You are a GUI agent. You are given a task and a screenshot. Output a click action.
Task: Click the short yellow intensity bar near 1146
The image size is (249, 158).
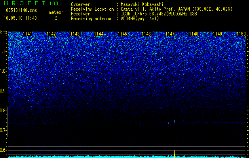139,155
